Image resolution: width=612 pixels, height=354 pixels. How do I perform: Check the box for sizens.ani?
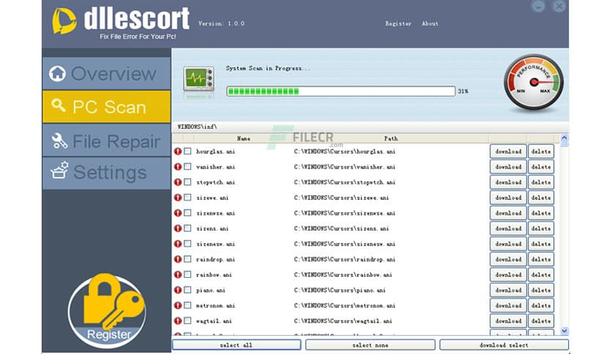click(x=187, y=228)
